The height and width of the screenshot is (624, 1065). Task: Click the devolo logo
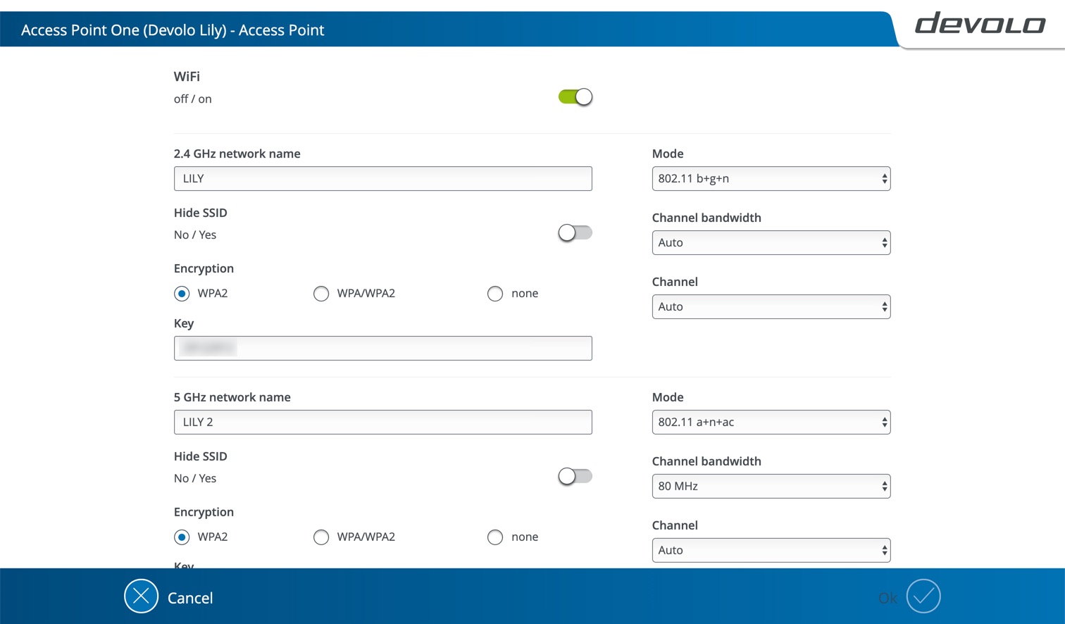point(980,24)
